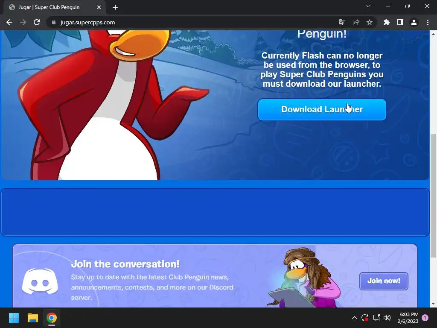Toggle the Chrome side panel

(x=400, y=22)
